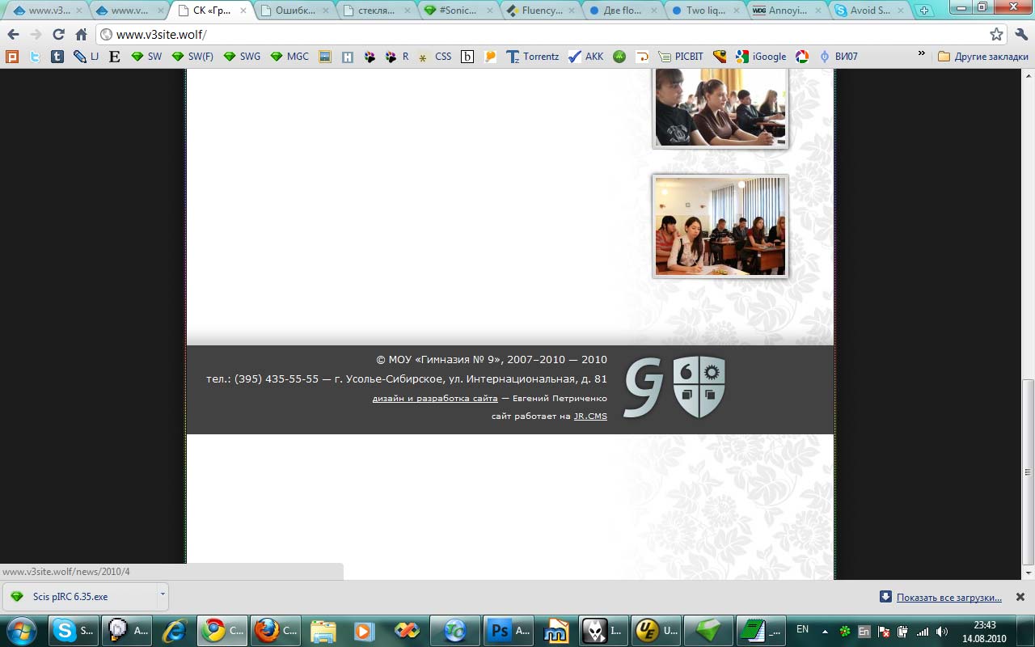Click Показать все загрузки link

click(948, 598)
